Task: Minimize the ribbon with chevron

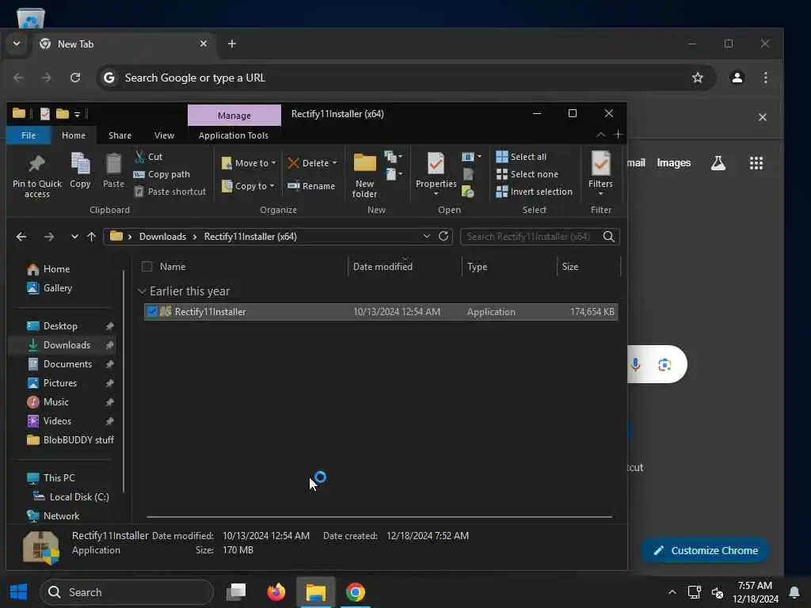Action: tap(600, 135)
